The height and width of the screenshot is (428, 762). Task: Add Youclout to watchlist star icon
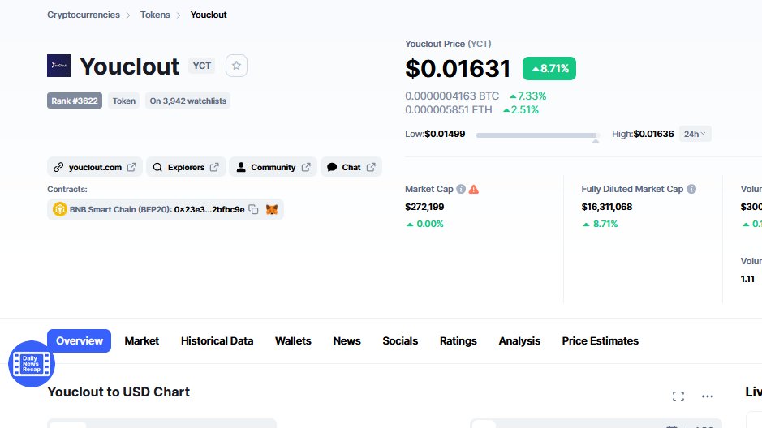236,66
